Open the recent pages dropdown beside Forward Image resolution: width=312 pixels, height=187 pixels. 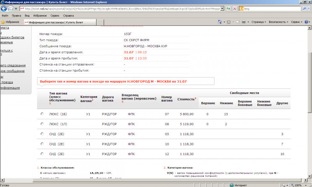tap(16, 9)
